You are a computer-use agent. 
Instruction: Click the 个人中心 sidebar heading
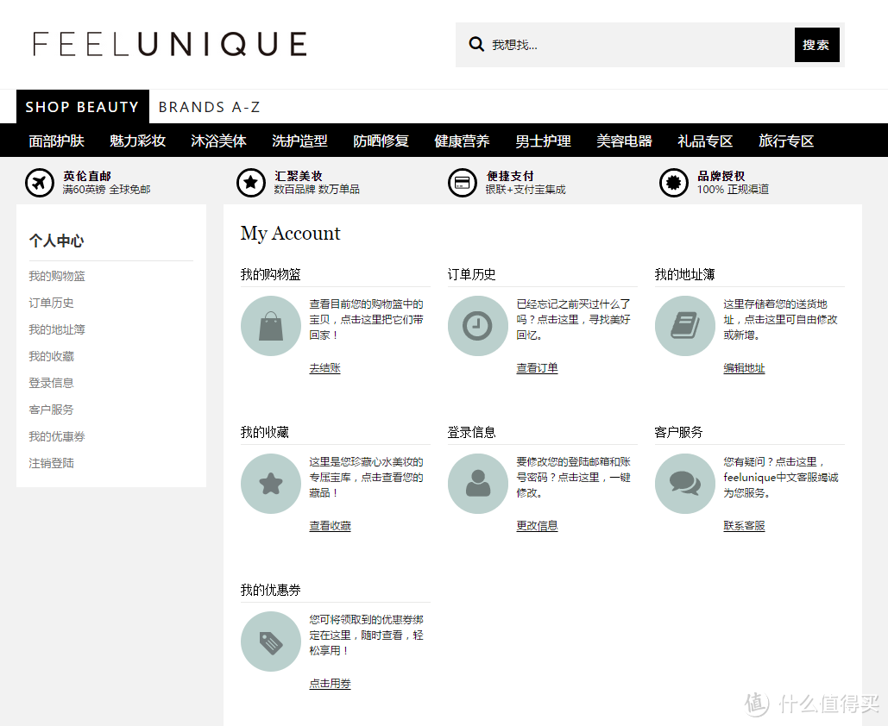pyautogui.click(x=57, y=241)
